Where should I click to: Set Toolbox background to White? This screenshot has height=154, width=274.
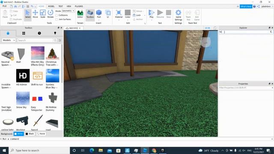tap(19, 134)
